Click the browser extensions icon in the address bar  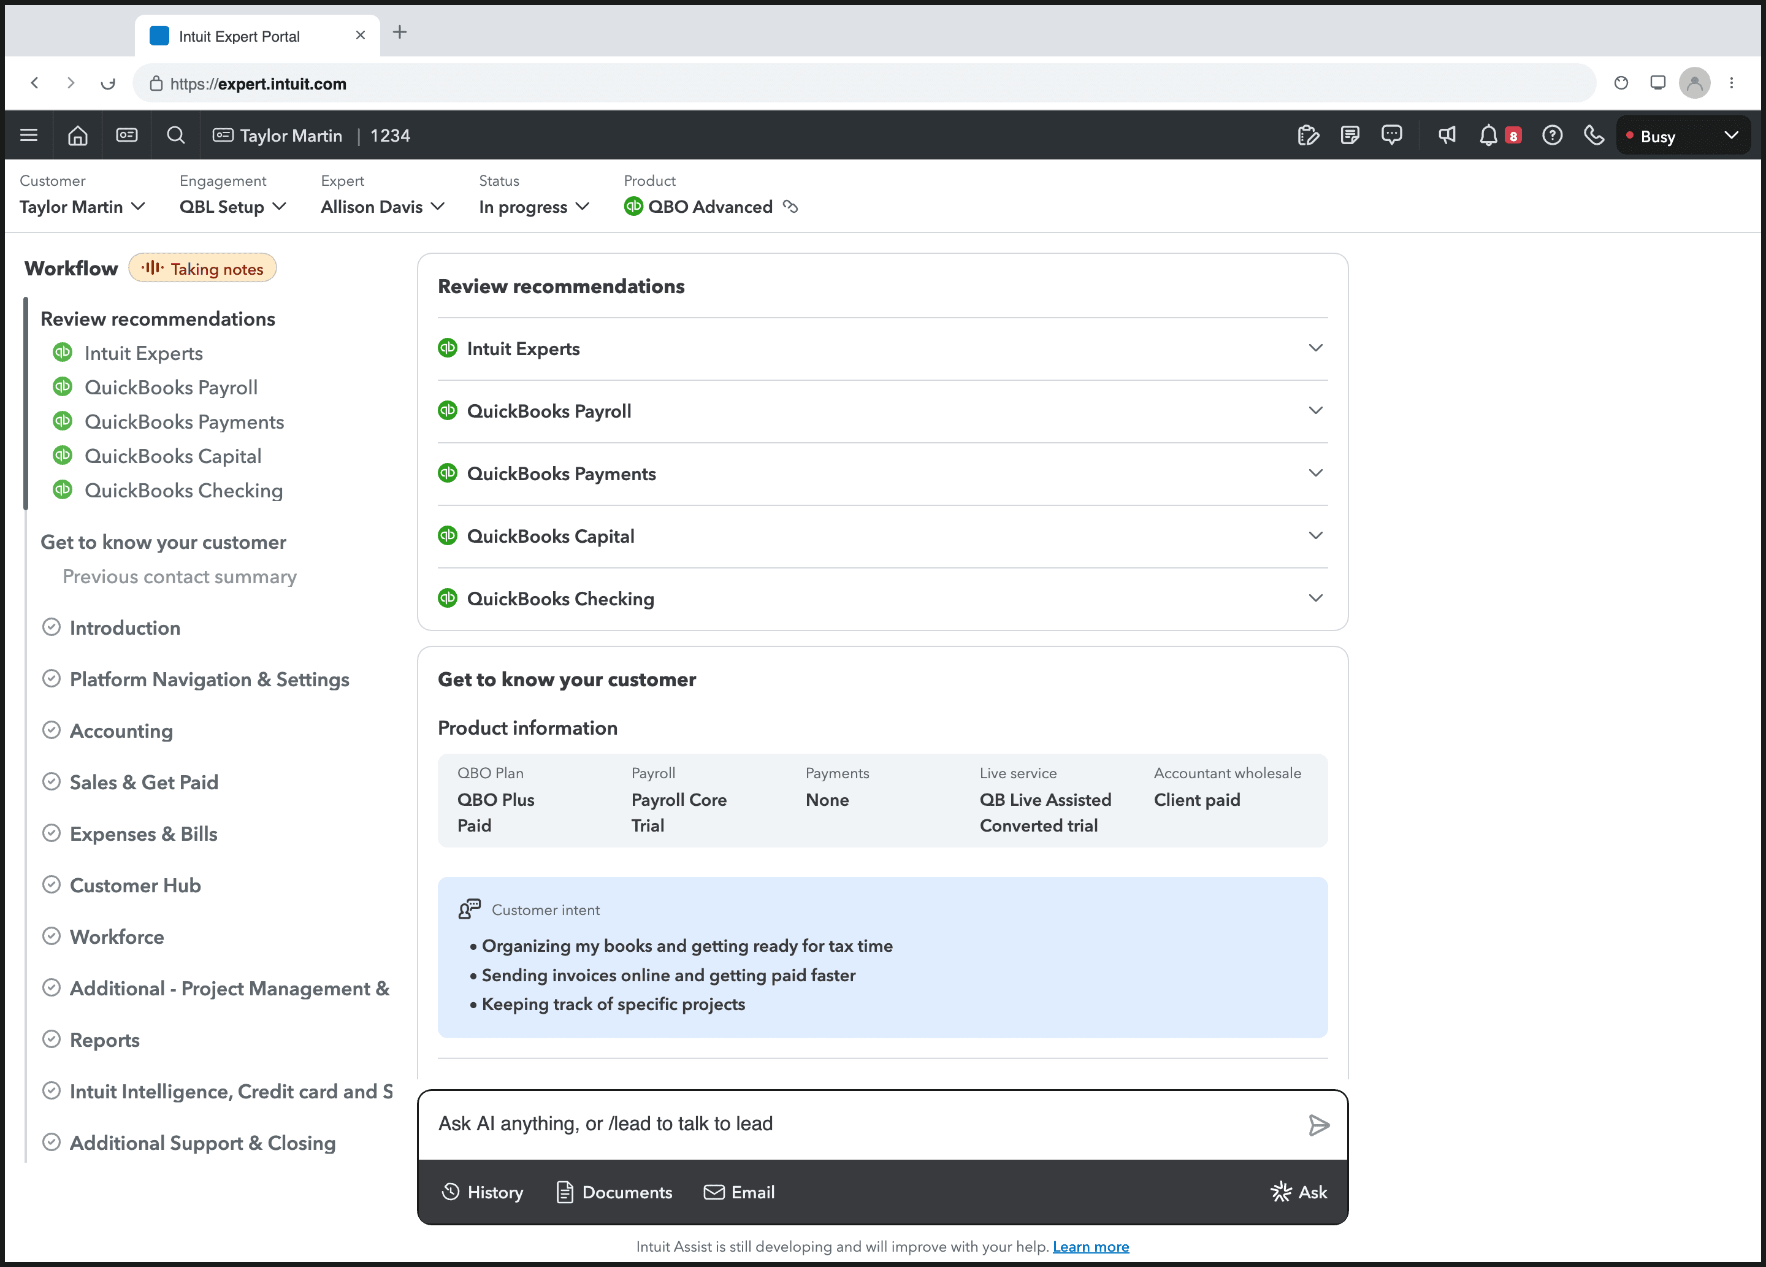(x=1621, y=83)
